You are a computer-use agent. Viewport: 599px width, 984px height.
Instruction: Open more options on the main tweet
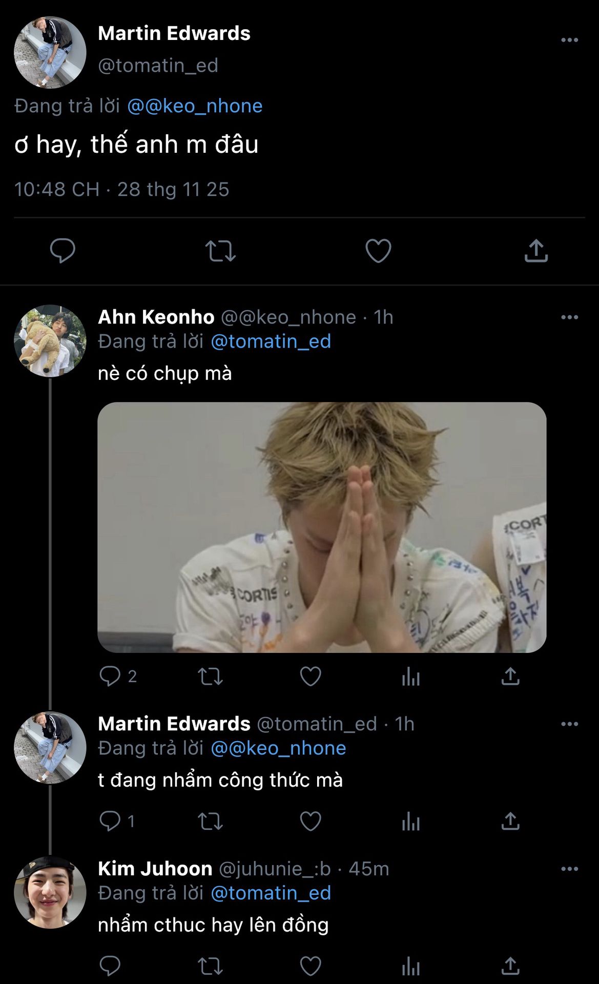pos(569,40)
